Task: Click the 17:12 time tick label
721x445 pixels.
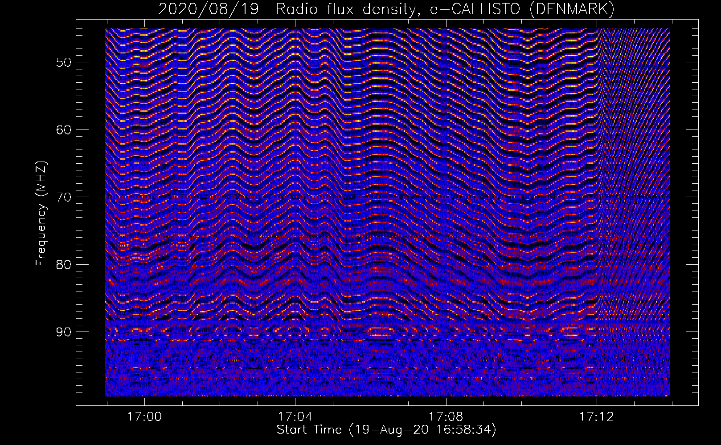Action: tap(596, 417)
